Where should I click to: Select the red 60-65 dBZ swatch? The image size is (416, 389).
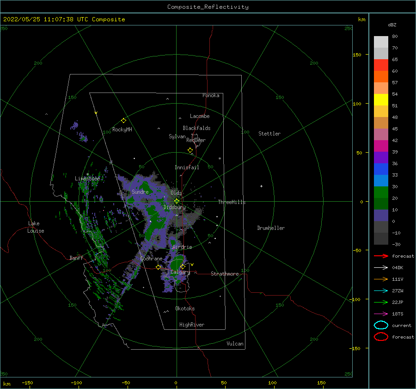point(381,65)
